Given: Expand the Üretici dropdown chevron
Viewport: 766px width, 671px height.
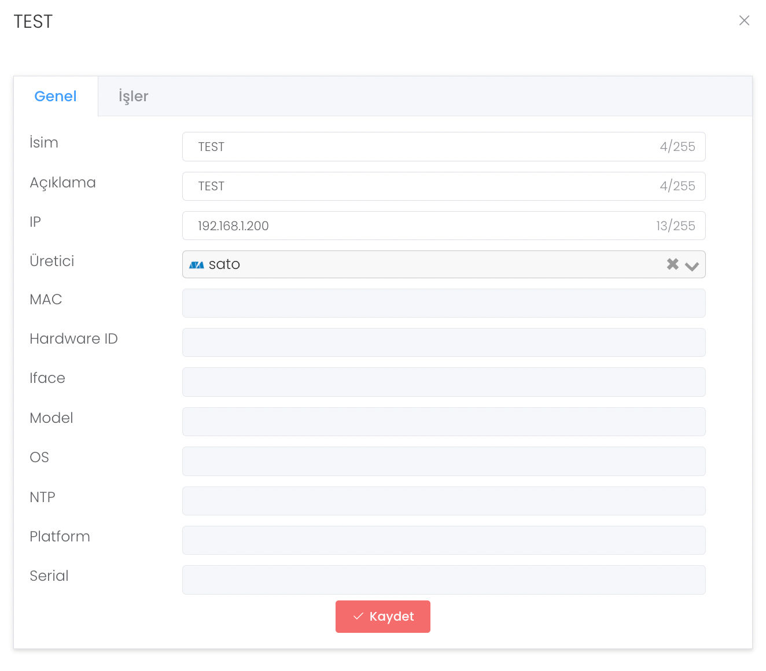Looking at the screenshot, I should click(x=692, y=266).
